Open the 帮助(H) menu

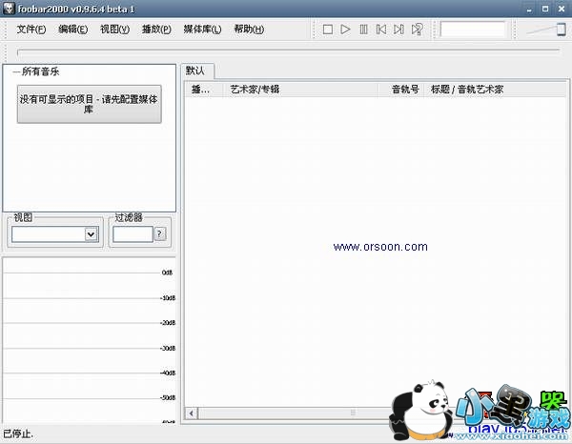click(249, 30)
